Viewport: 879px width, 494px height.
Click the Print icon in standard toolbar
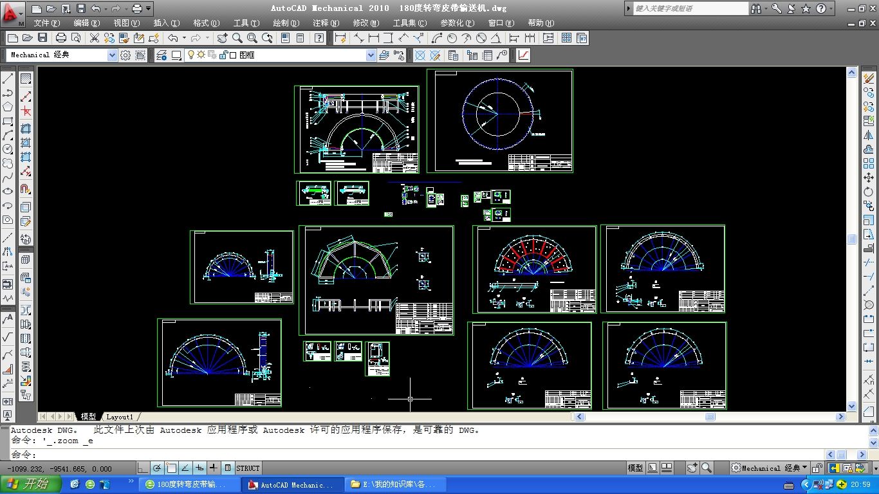61,38
